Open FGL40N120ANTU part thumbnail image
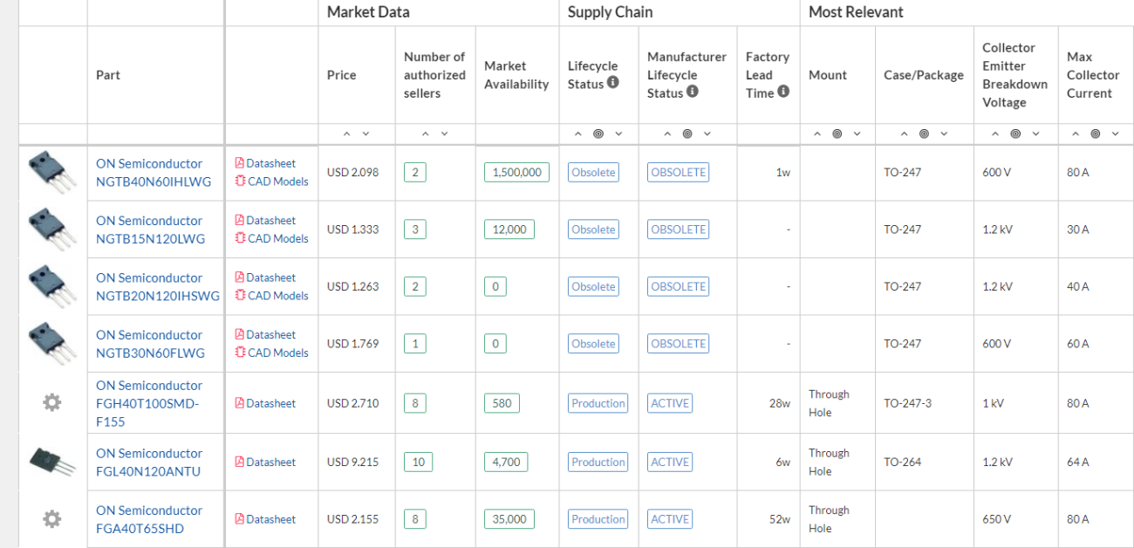This screenshot has width=1134, height=548. coord(52,461)
